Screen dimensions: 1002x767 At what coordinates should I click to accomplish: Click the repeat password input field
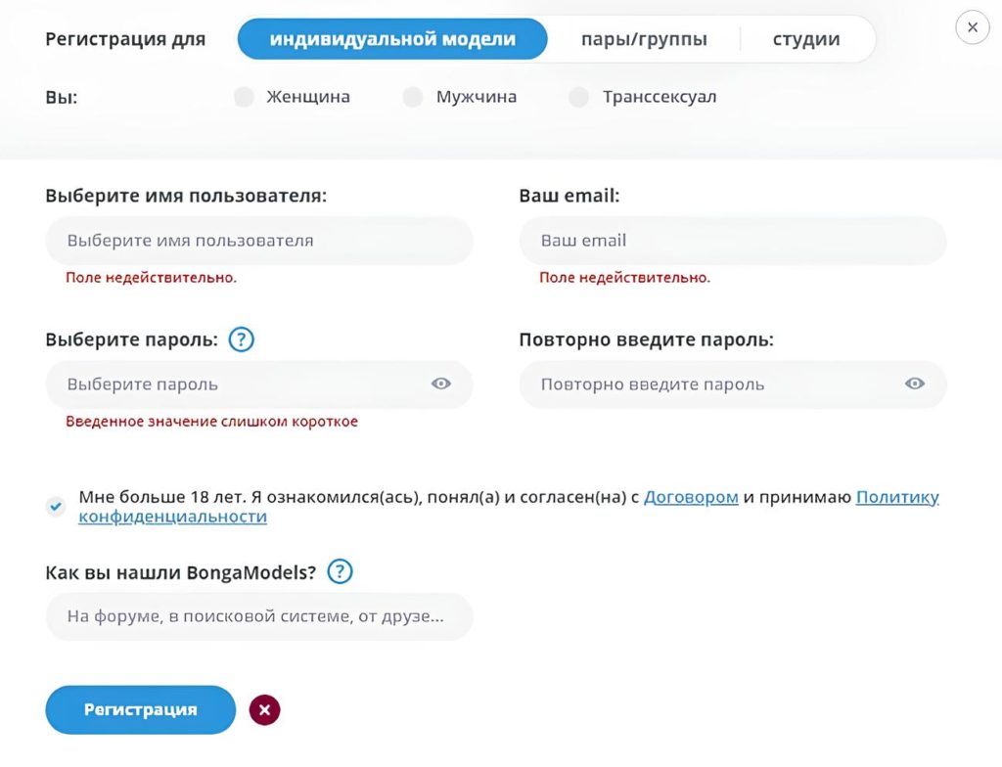[x=714, y=384]
